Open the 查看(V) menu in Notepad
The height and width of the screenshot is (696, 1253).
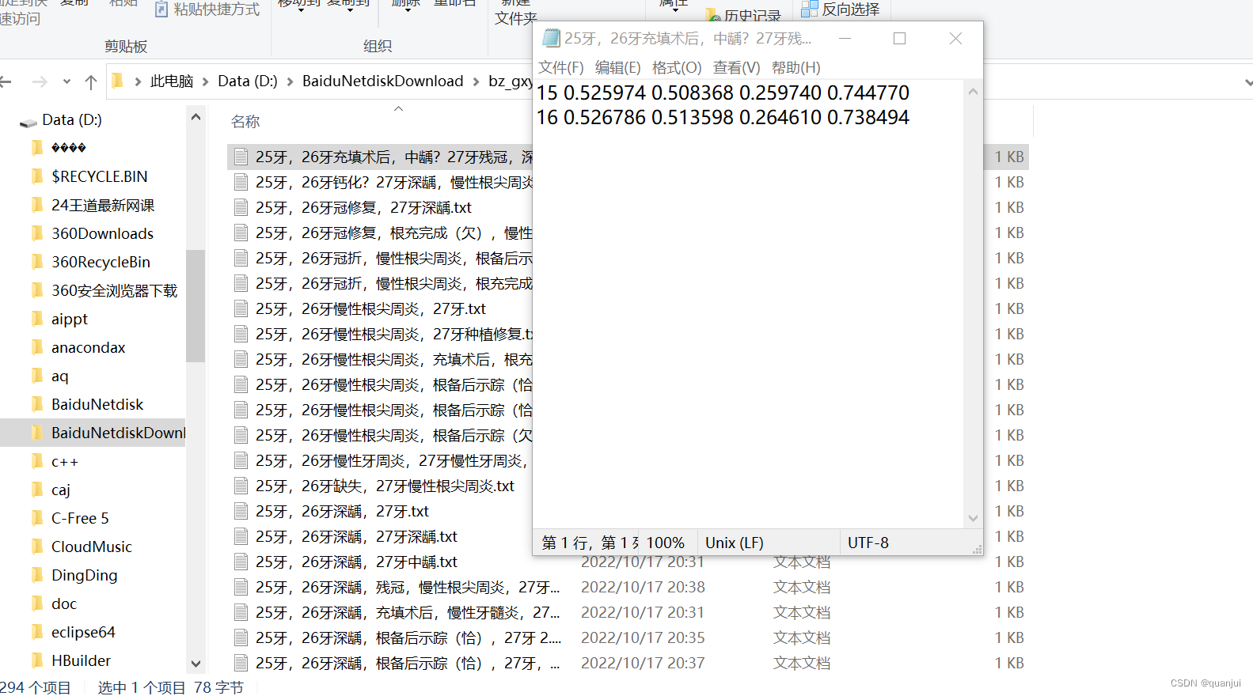pos(736,67)
